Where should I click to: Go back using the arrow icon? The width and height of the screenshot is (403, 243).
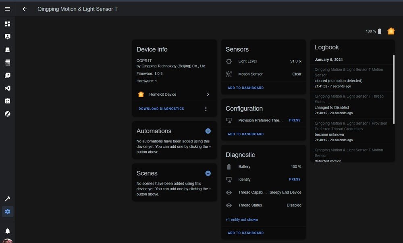pyautogui.click(x=25, y=9)
